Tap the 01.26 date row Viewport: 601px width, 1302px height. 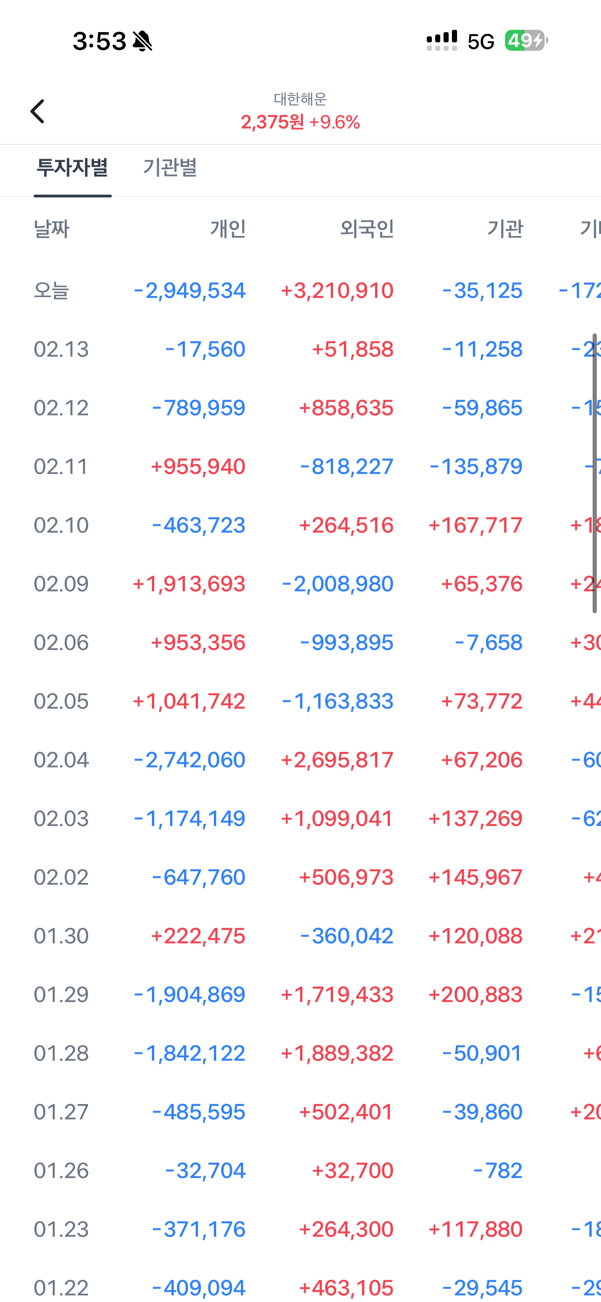tap(61, 1171)
